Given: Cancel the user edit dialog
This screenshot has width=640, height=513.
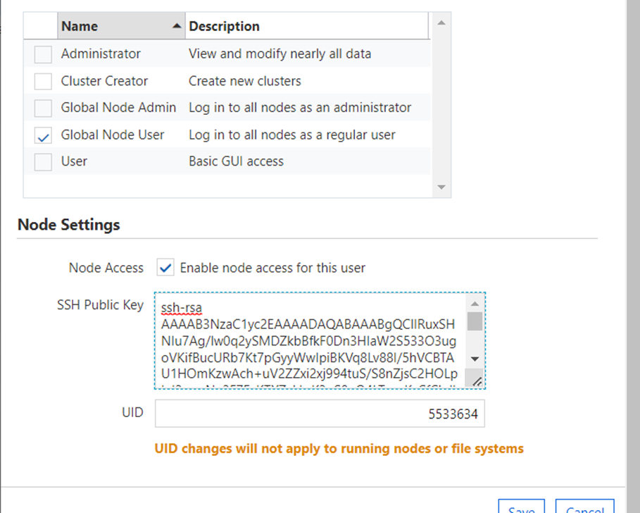Looking at the screenshot, I should 585,507.
